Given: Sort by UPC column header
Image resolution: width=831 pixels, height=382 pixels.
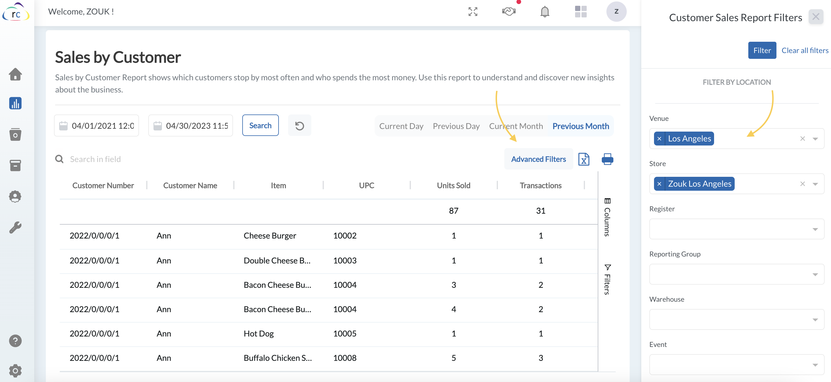Looking at the screenshot, I should 366,185.
